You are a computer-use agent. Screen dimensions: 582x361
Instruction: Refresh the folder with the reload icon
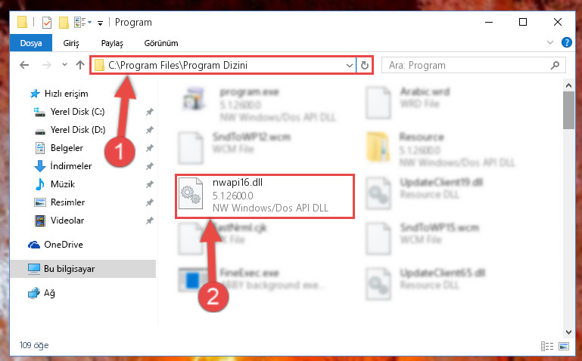(x=365, y=65)
